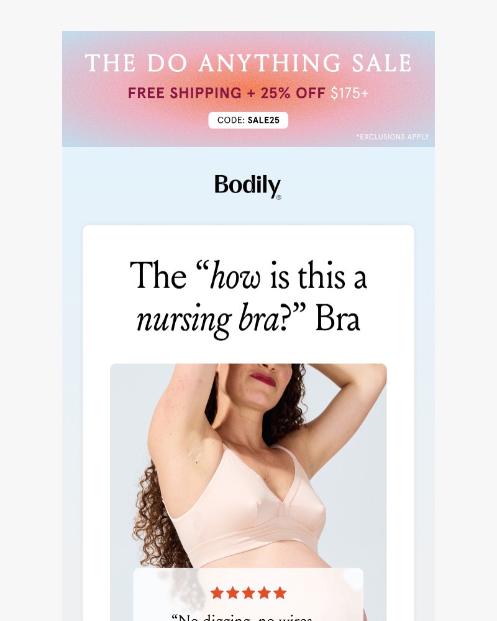Screen dimensions: 497x621
Task: Click the $175+ minimum text
Action: point(350,93)
